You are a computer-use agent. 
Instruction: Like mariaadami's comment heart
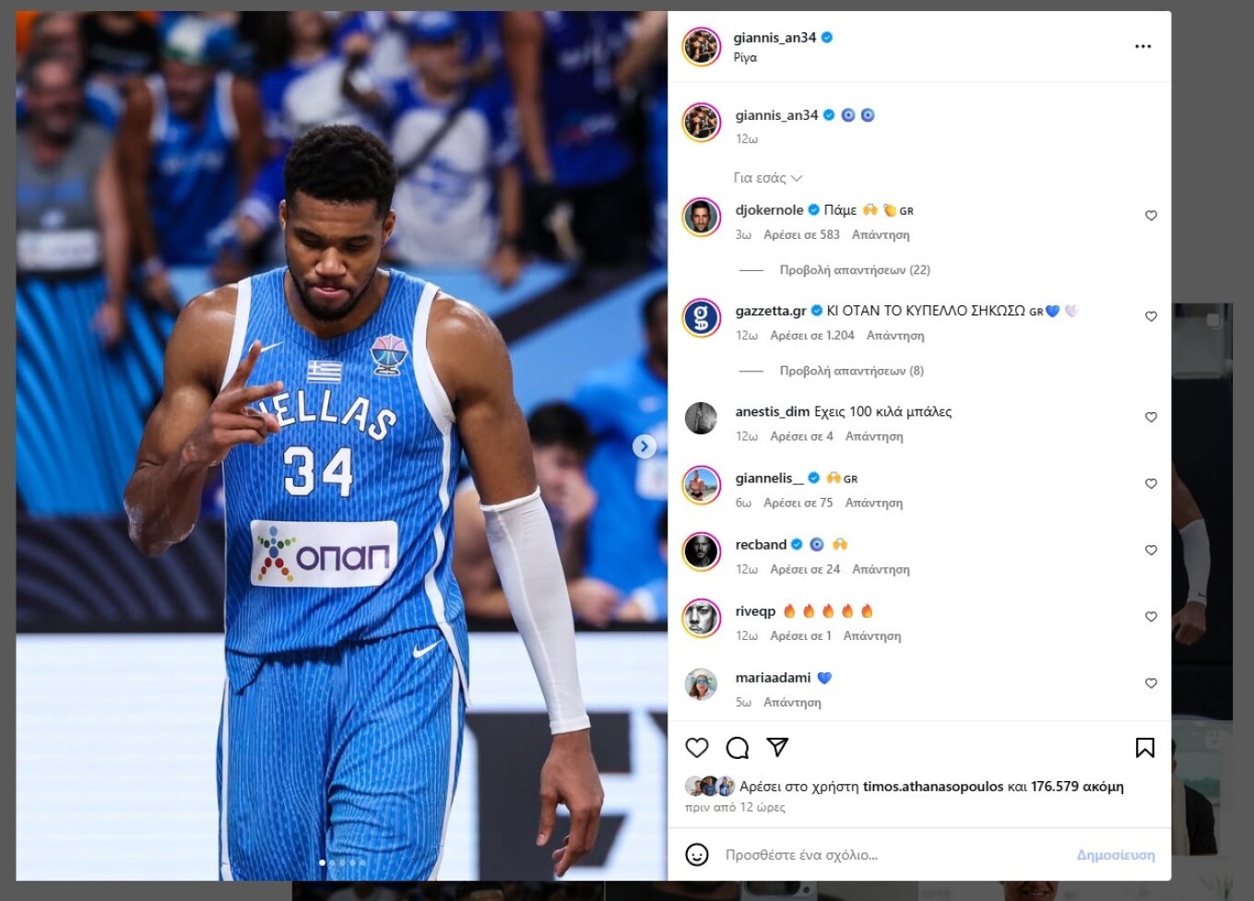tap(1151, 683)
